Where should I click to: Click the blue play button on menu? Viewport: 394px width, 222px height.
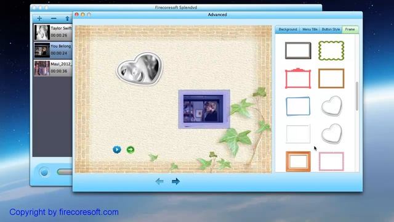pos(117,149)
